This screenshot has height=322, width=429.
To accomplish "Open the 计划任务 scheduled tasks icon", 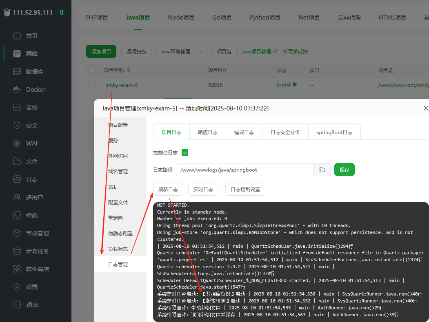I will pyautogui.click(x=17, y=251).
